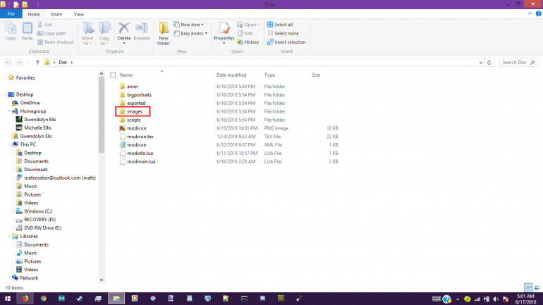Toggle the select-all checkbox beside Name header
Image resolution: width=543 pixels, height=305 pixels.
point(112,75)
